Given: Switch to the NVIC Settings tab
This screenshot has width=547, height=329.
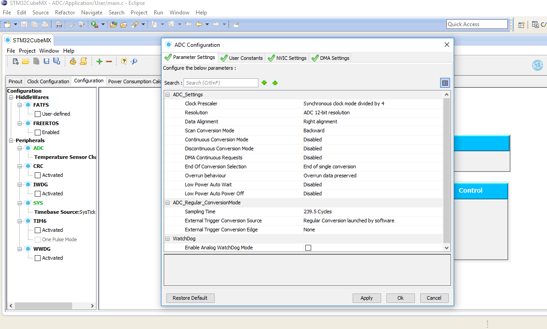Looking at the screenshot, I should 287,58.
